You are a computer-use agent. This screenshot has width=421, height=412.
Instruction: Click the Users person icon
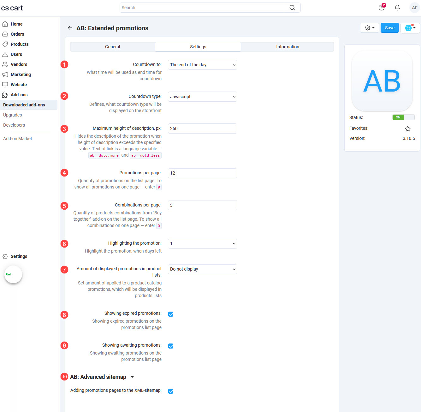click(5, 54)
